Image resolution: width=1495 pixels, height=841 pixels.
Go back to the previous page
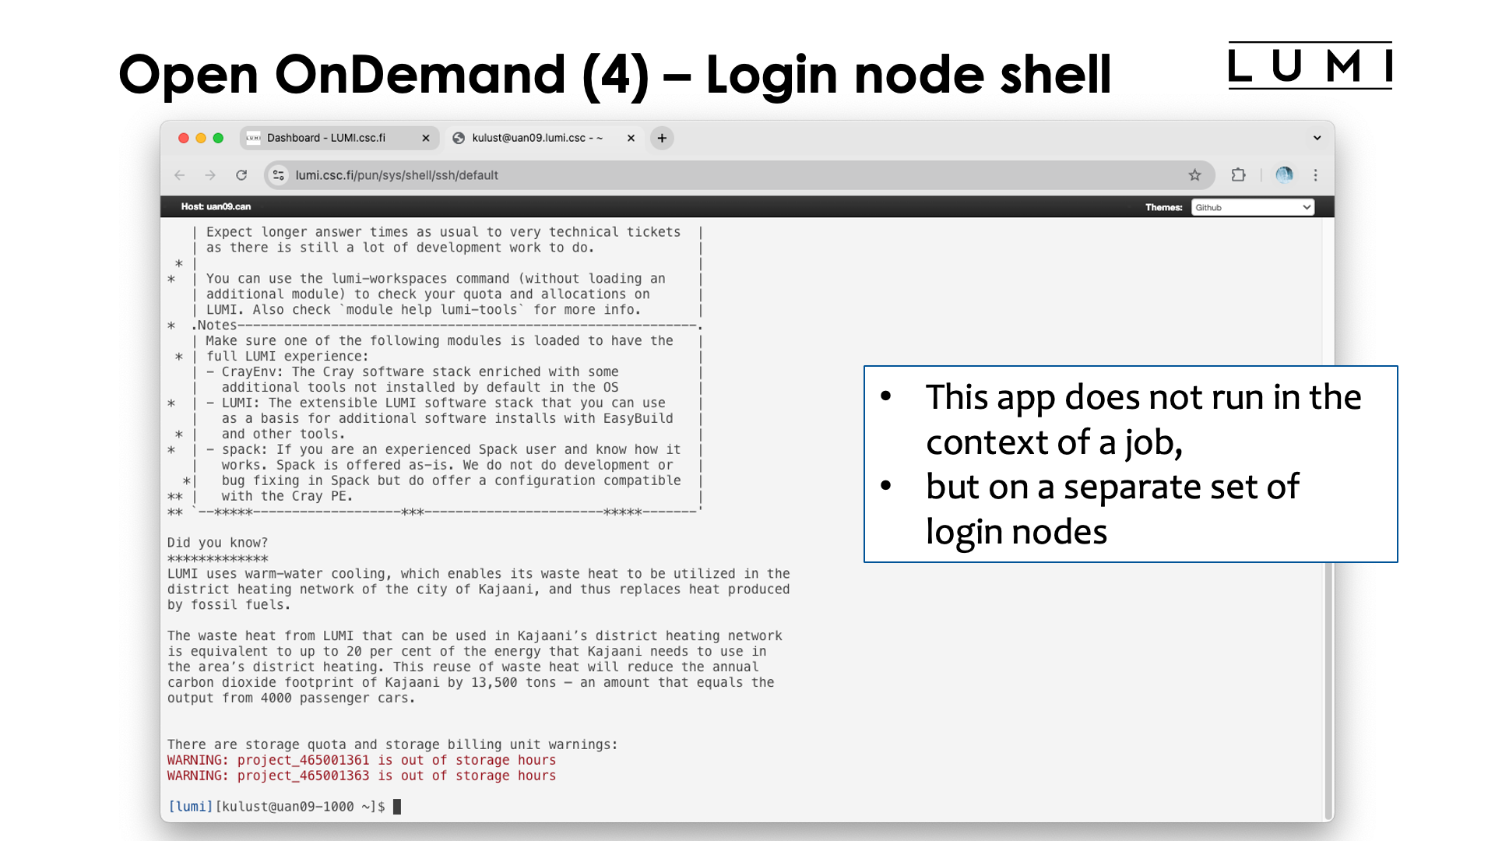180,175
